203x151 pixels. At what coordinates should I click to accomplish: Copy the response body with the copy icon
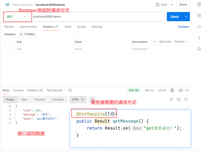click(179, 99)
